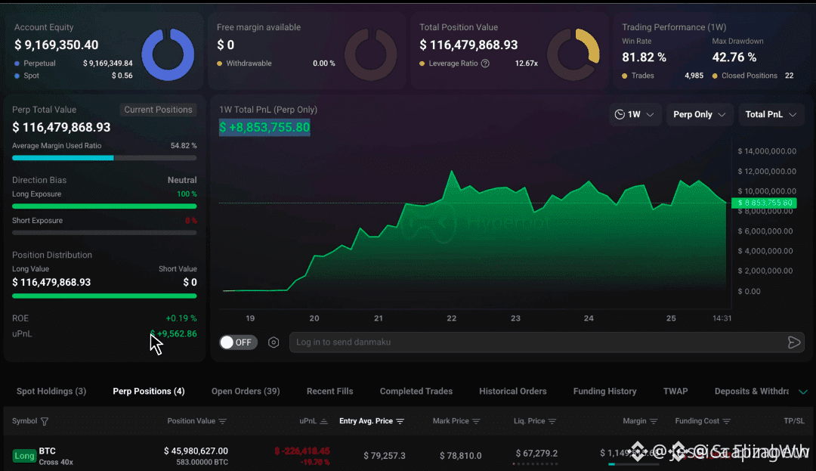View the Completed Trades tab
This screenshot has height=471, width=816.
(416, 392)
